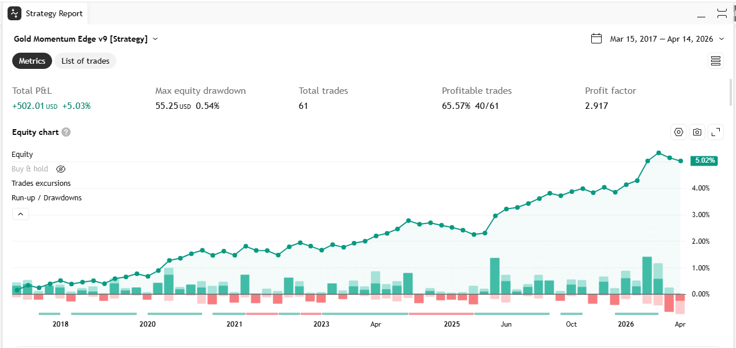The image size is (736, 348).
Task: Expand the Mar 15, 2017 — Apr 14, 2026 date range
Action: pyautogui.click(x=667, y=39)
